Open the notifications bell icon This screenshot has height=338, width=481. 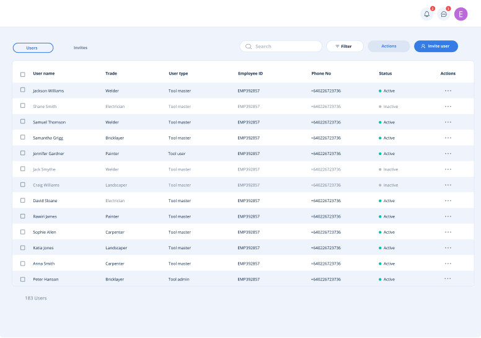(426, 14)
